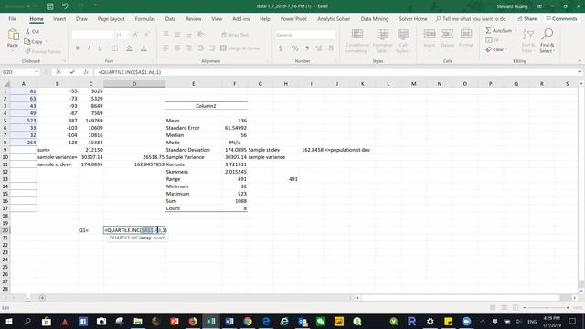Open the font size dropdown

(x=127, y=35)
